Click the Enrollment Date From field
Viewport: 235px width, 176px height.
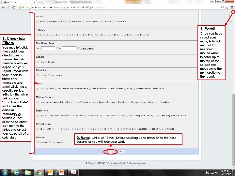[x=48, y=48]
